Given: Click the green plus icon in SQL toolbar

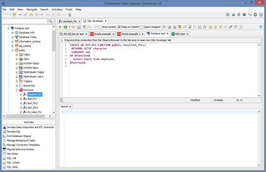Looking at the screenshot, I should (x=60, y=27).
